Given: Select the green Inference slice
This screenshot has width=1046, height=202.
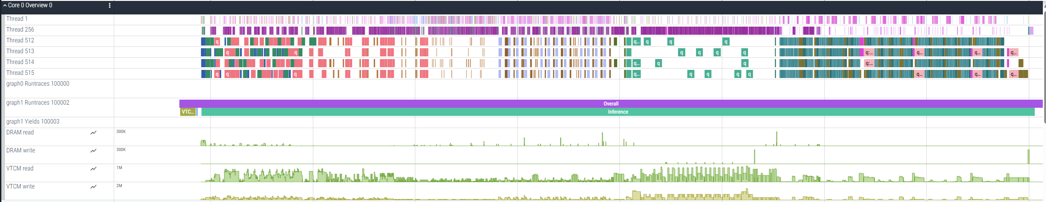Looking at the screenshot, I should 618,112.
